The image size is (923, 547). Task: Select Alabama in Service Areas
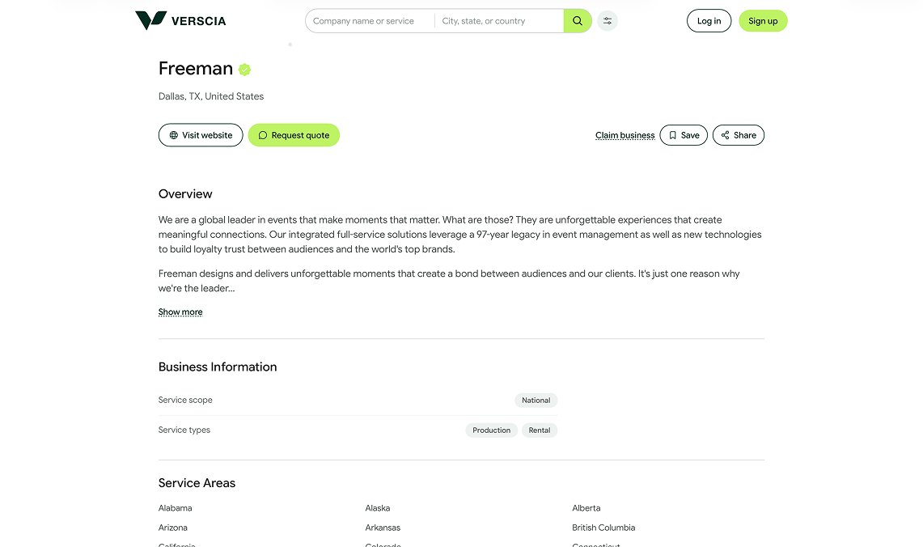[175, 508]
